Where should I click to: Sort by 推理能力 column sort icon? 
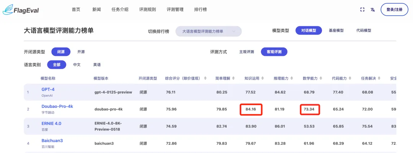pos(293,78)
